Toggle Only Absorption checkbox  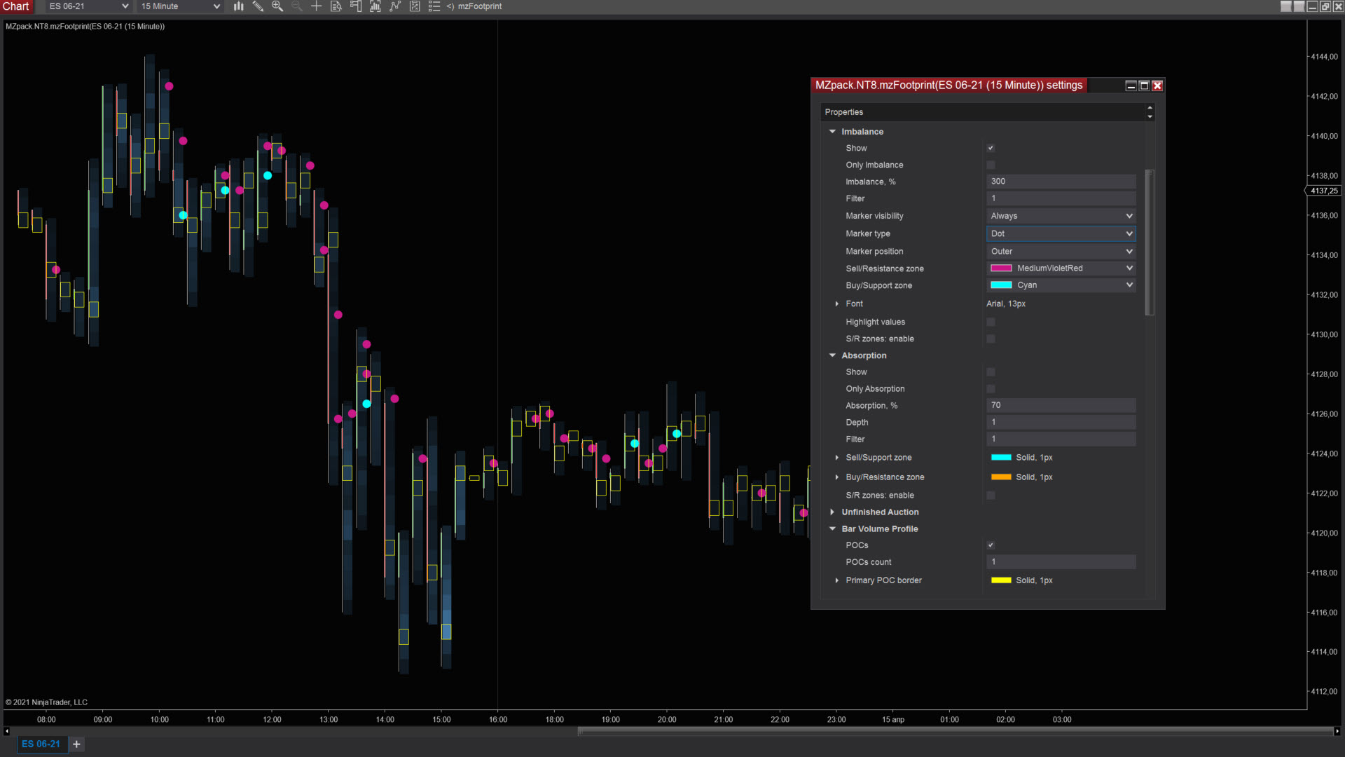tap(991, 388)
